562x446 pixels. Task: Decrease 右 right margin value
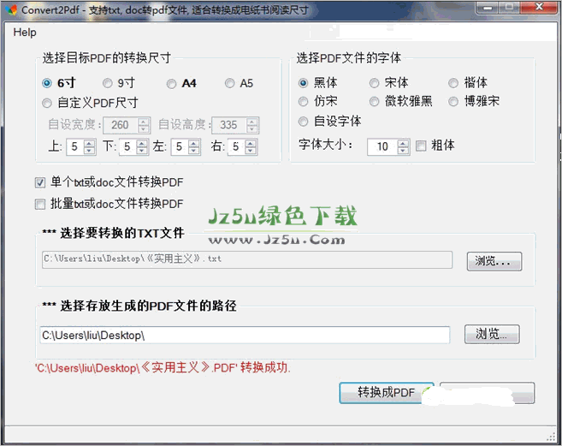[x=251, y=151]
